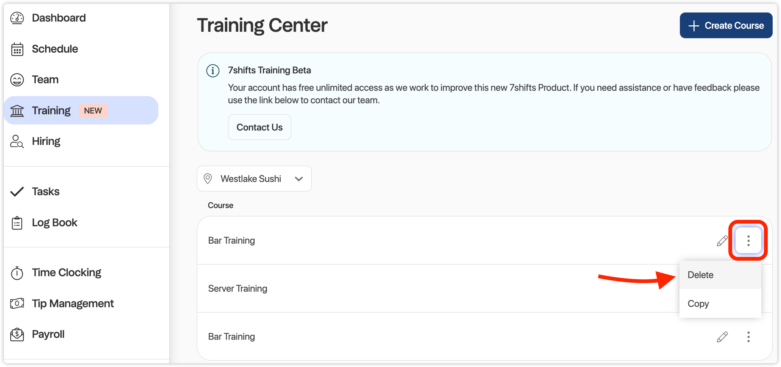Open the Tip Management cash icon
Screen dimensions: 781x367
pyautogui.click(x=17, y=303)
